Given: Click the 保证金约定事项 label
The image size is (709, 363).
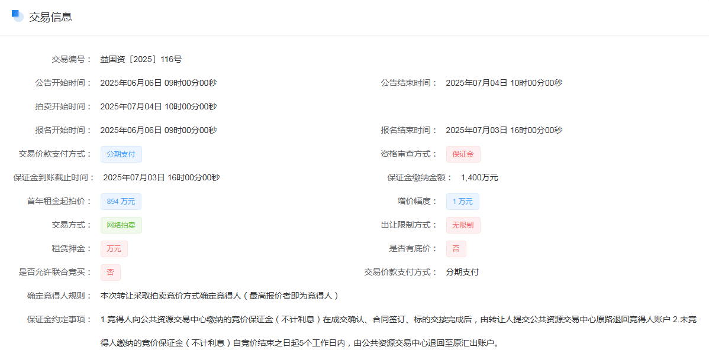Looking at the screenshot, I should click(x=59, y=320).
